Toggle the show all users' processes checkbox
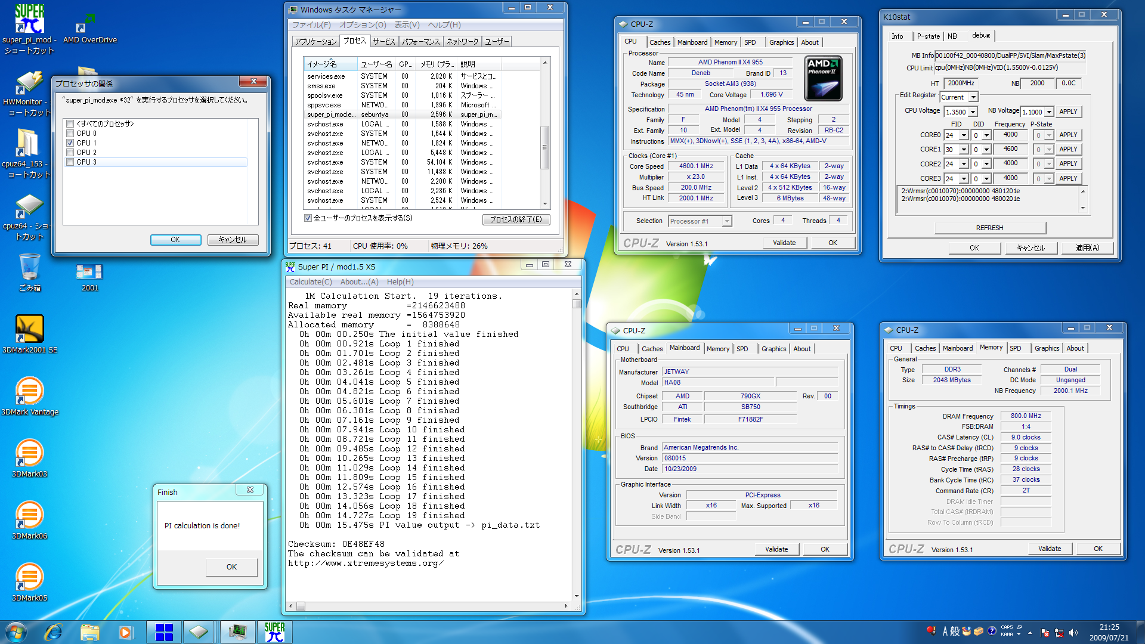This screenshot has width=1145, height=644. pyautogui.click(x=308, y=218)
